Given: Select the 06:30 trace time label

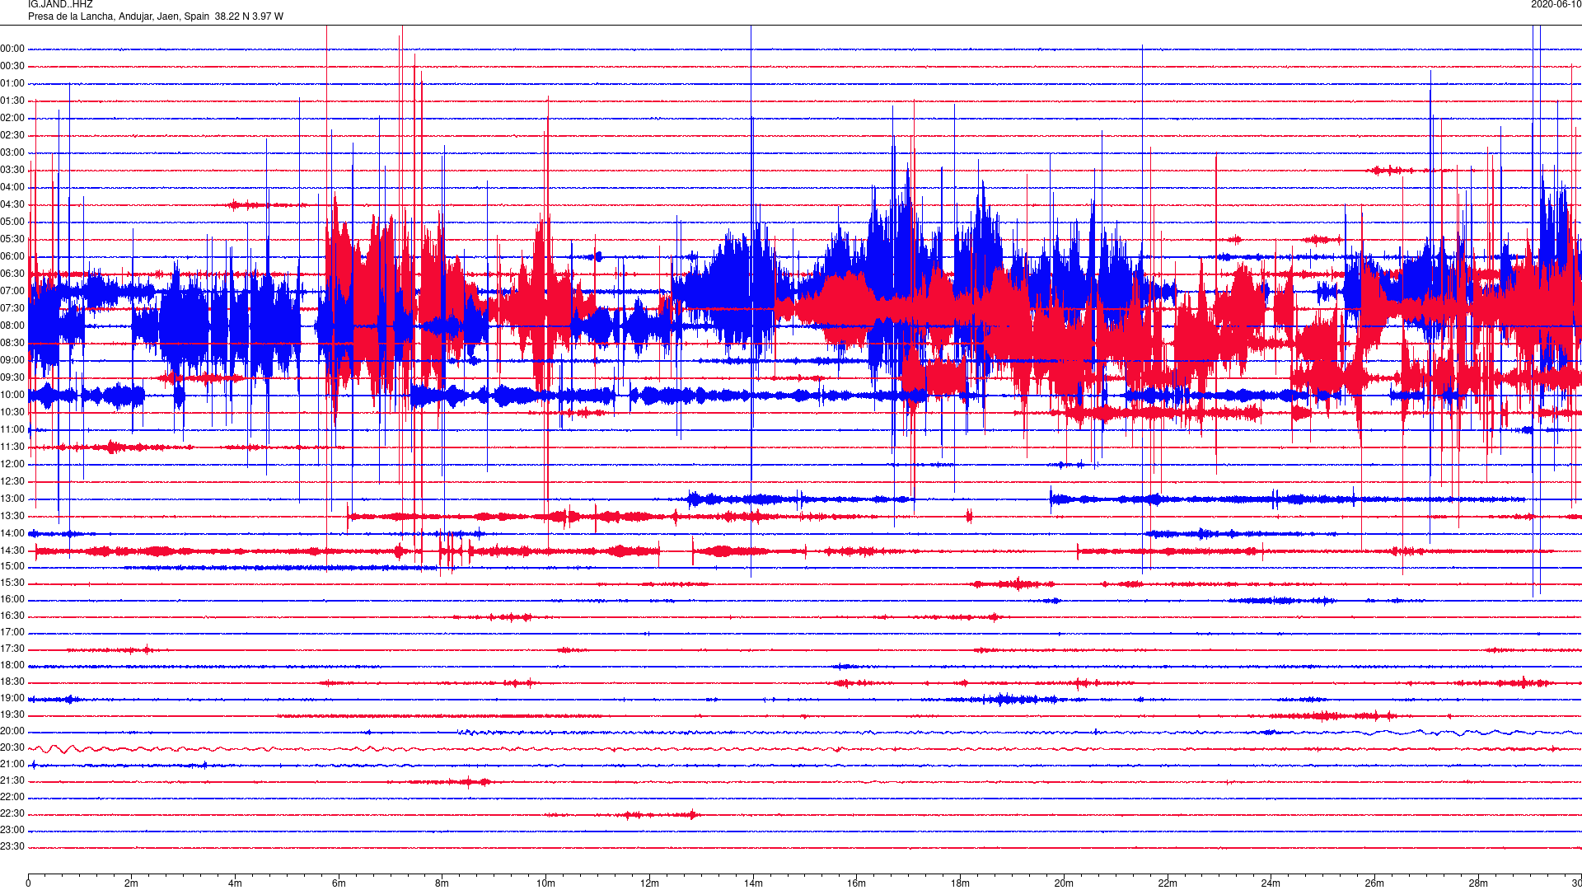Looking at the screenshot, I should [12, 274].
